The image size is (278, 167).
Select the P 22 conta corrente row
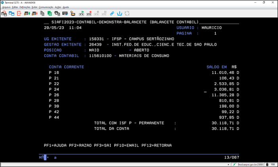pos(144,84)
